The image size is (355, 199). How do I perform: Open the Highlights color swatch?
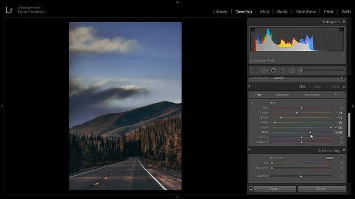point(329,158)
